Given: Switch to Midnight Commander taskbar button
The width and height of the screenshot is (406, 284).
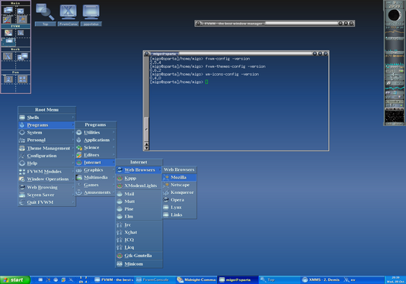Looking at the screenshot, I should [197, 280].
